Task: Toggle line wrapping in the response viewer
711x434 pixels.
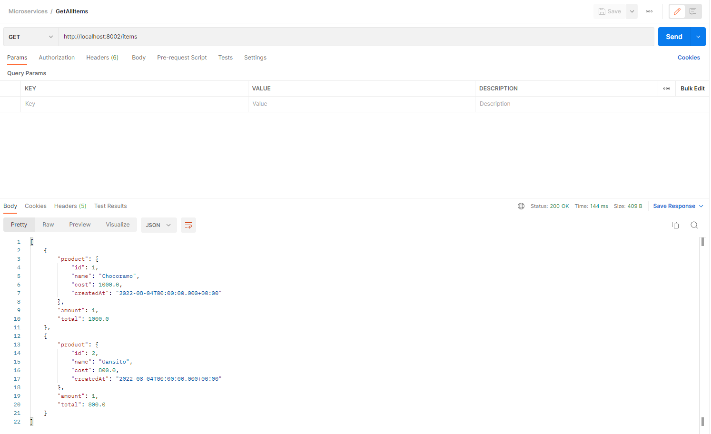Action: tap(188, 225)
